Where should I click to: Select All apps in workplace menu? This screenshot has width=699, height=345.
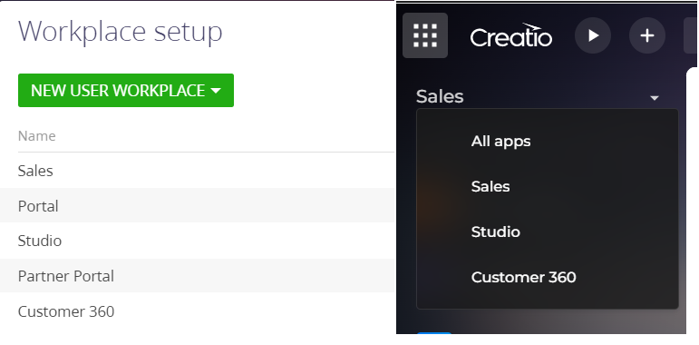(x=500, y=142)
